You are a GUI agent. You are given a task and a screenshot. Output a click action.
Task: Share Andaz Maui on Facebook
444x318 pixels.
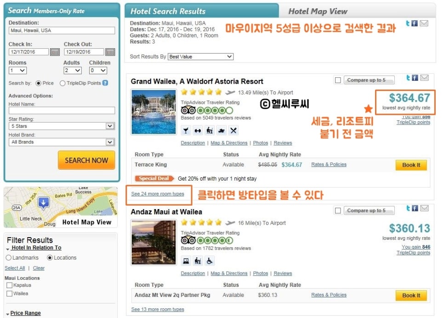click(x=415, y=208)
